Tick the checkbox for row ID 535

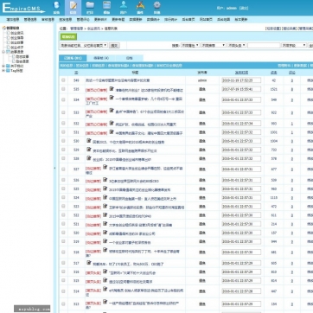click(63, 89)
